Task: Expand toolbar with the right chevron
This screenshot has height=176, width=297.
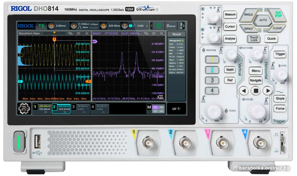Action: [x=183, y=26]
